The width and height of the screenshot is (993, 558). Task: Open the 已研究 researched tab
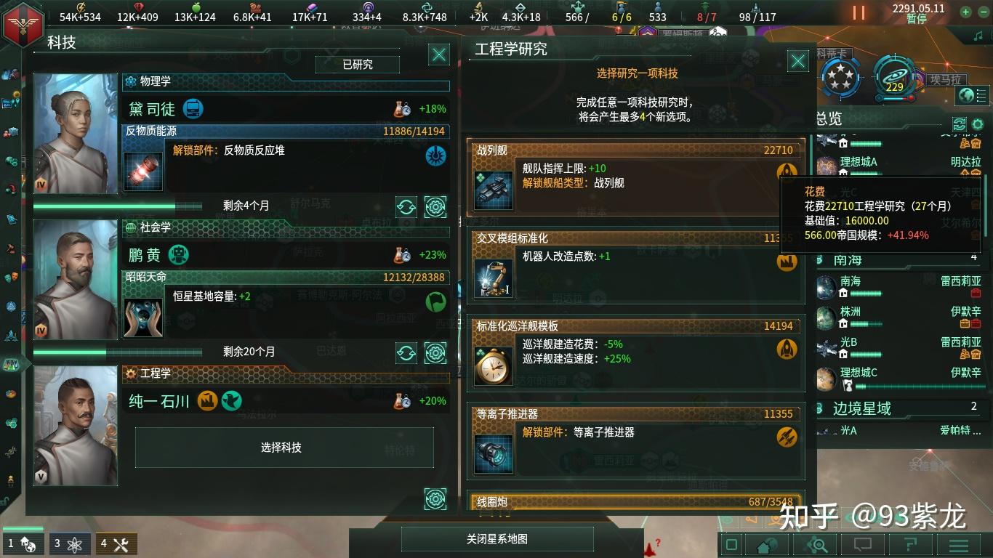(358, 65)
